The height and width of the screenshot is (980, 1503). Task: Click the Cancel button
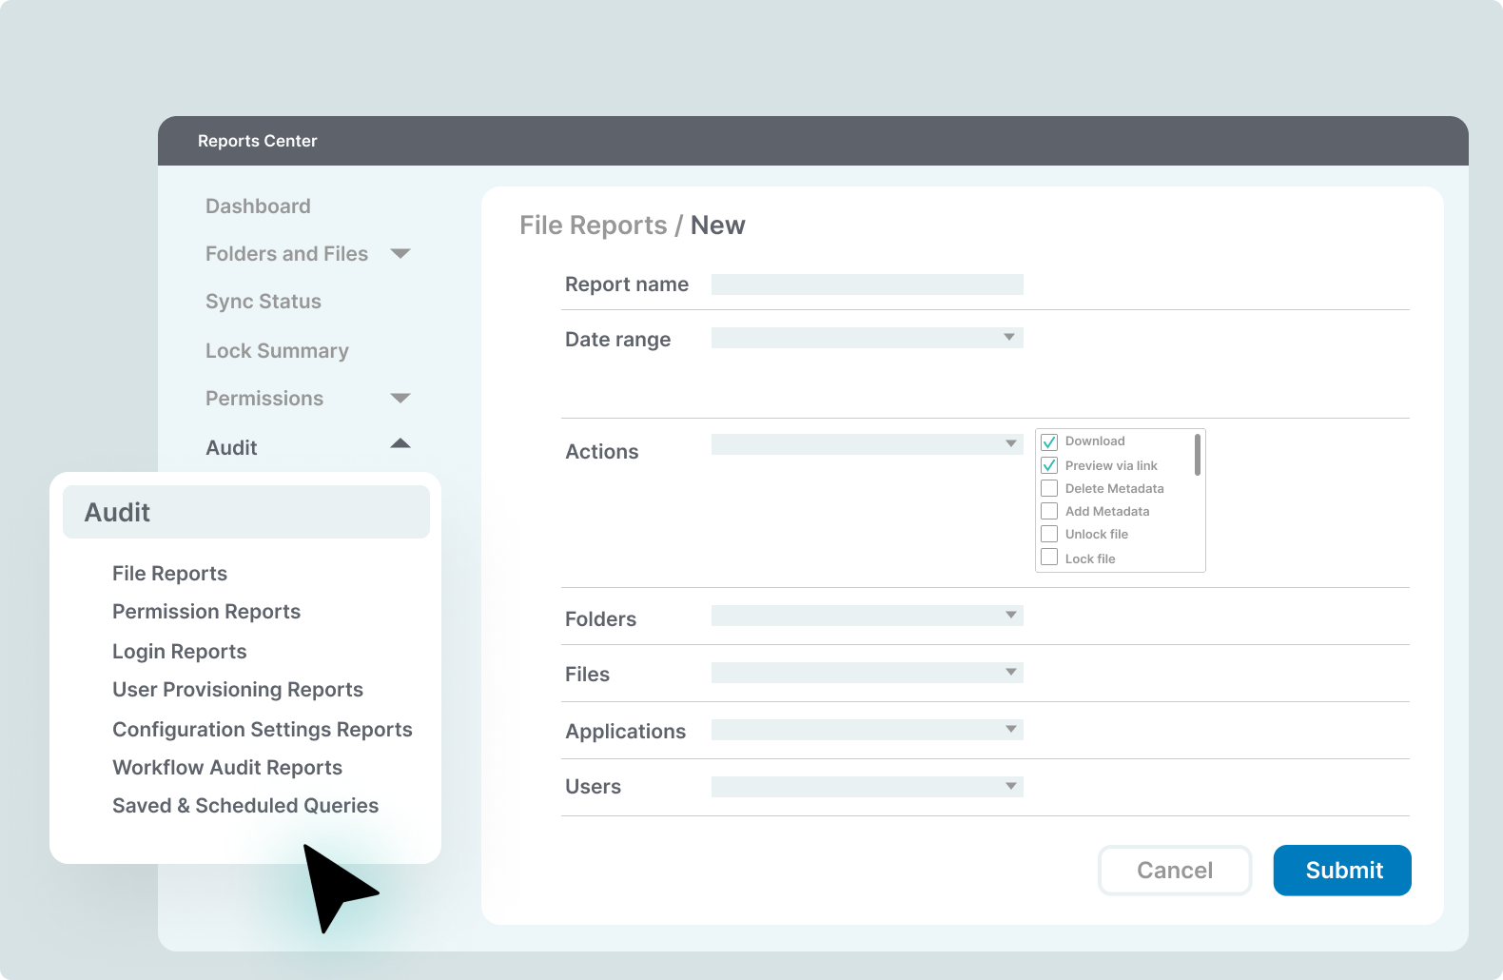pos(1175,871)
